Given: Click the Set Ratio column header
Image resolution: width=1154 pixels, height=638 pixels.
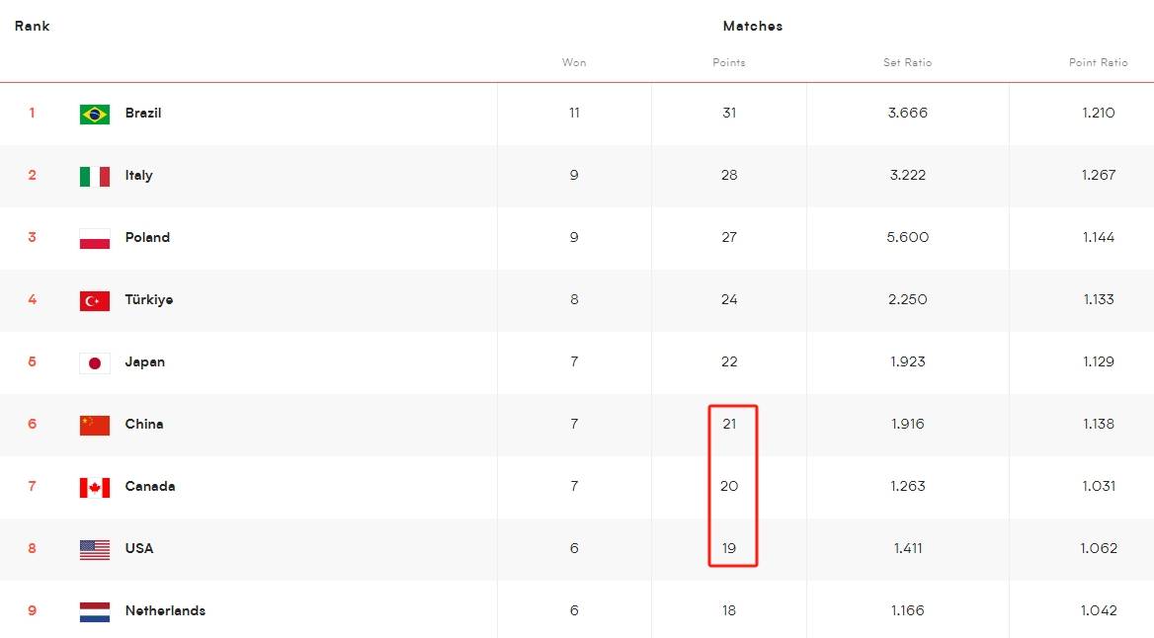Looking at the screenshot, I should (x=907, y=63).
